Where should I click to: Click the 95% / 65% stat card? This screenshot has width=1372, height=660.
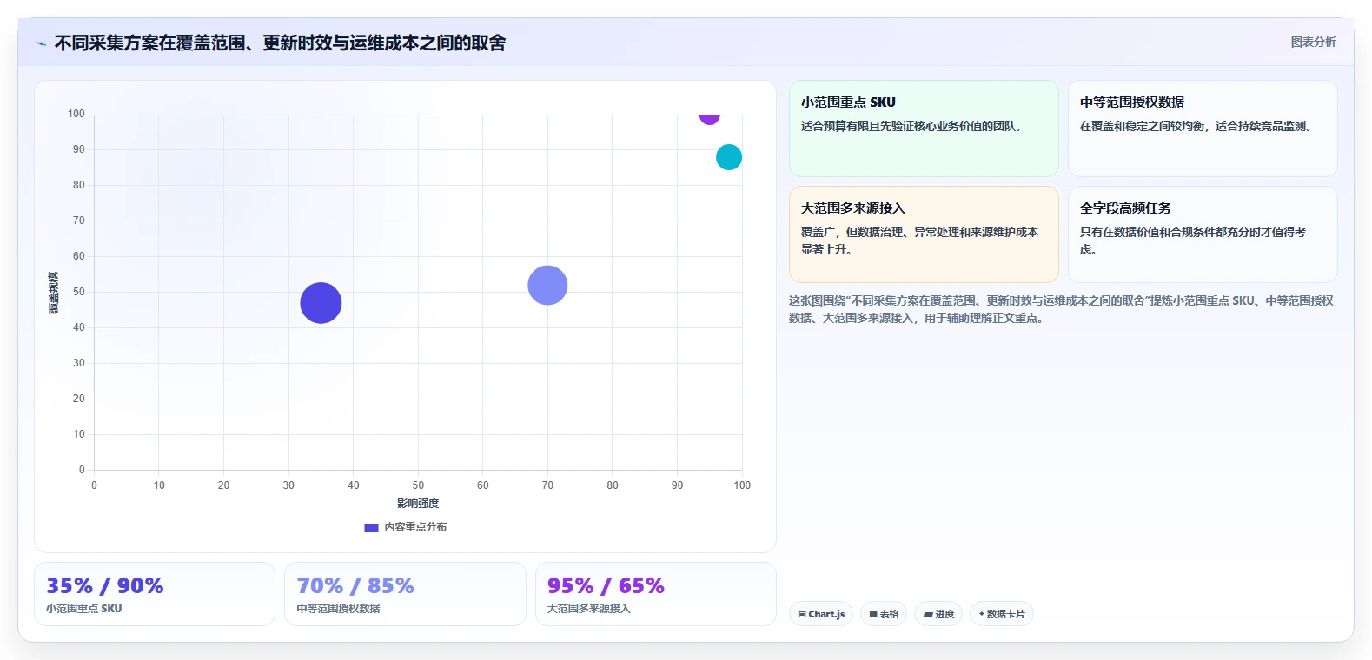(656, 594)
